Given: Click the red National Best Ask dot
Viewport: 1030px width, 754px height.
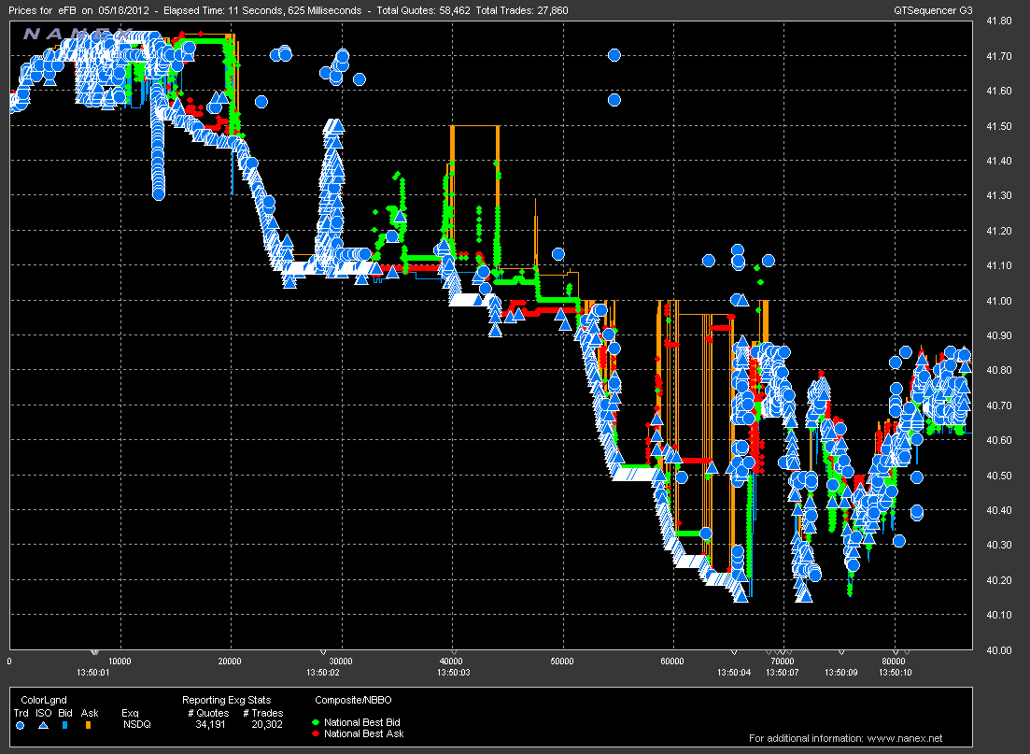Looking at the screenshot, I should tap(316, 734).
